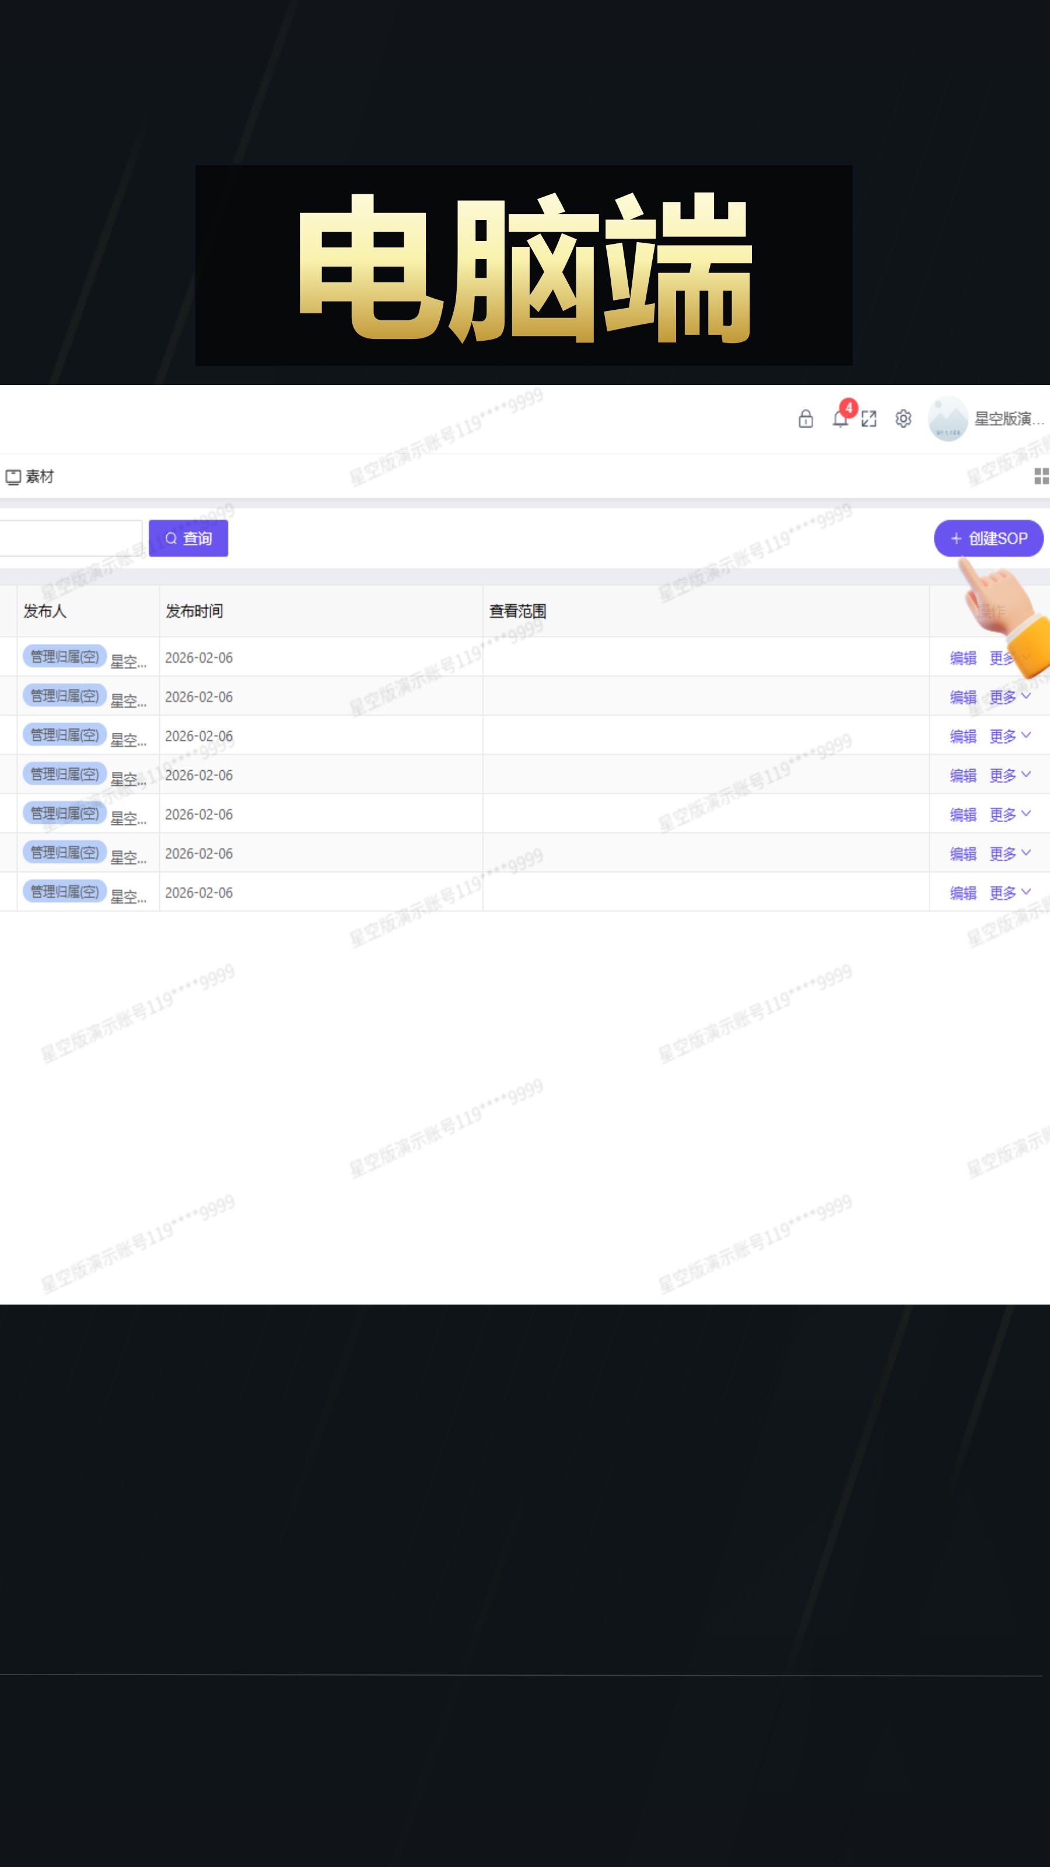Click the 创建SOP button
1050x1867 pixels.
coord(989,539)
